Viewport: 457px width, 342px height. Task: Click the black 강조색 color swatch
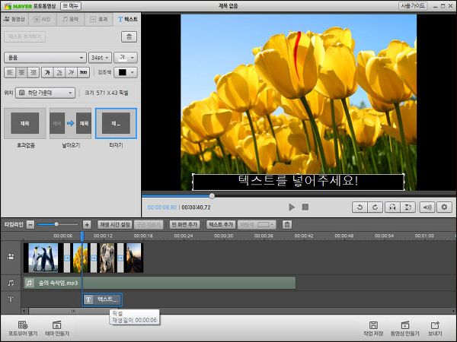pos(122,72)
